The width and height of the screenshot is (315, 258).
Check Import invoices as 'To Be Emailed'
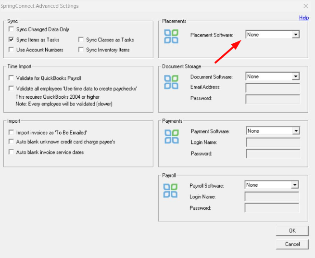click(11, 132)
